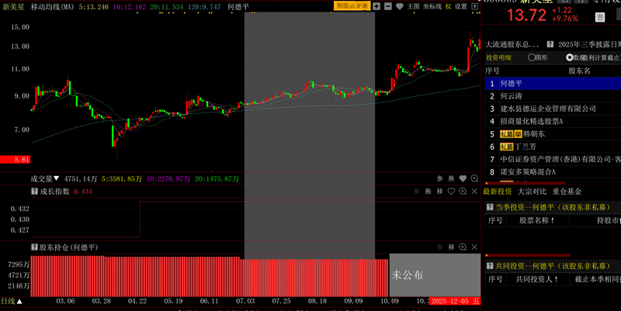Click the zoom-in plus icon above main chart
The image size is (621, 311).
click(376, 6)
